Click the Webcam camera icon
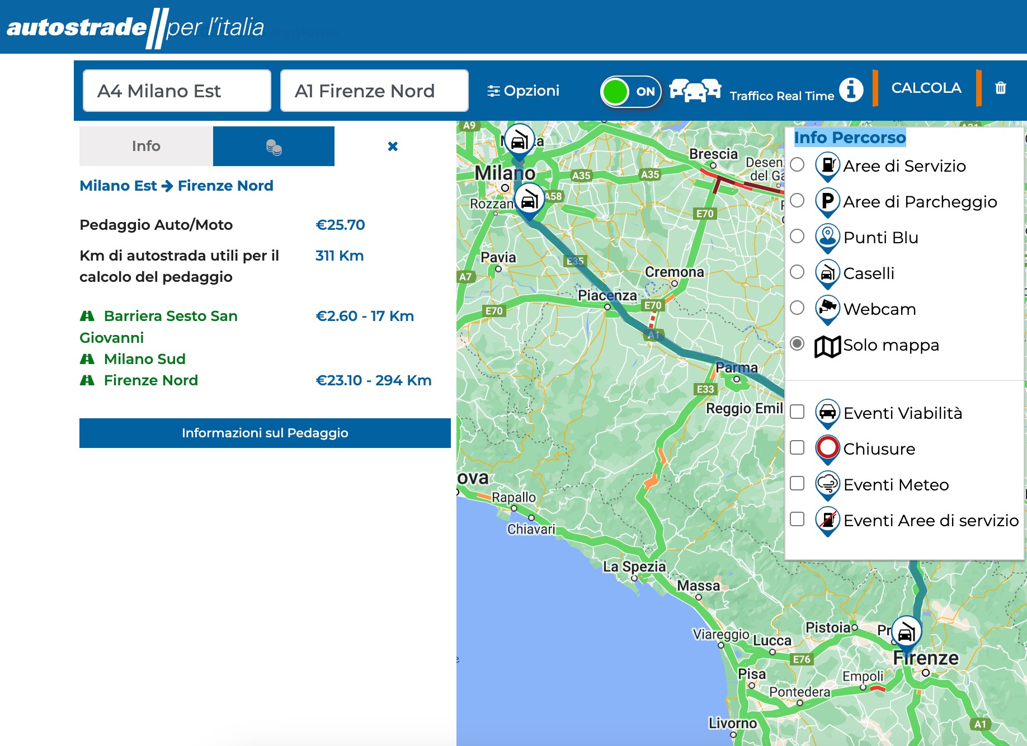The image size is (1027, 746). point(827,309)
